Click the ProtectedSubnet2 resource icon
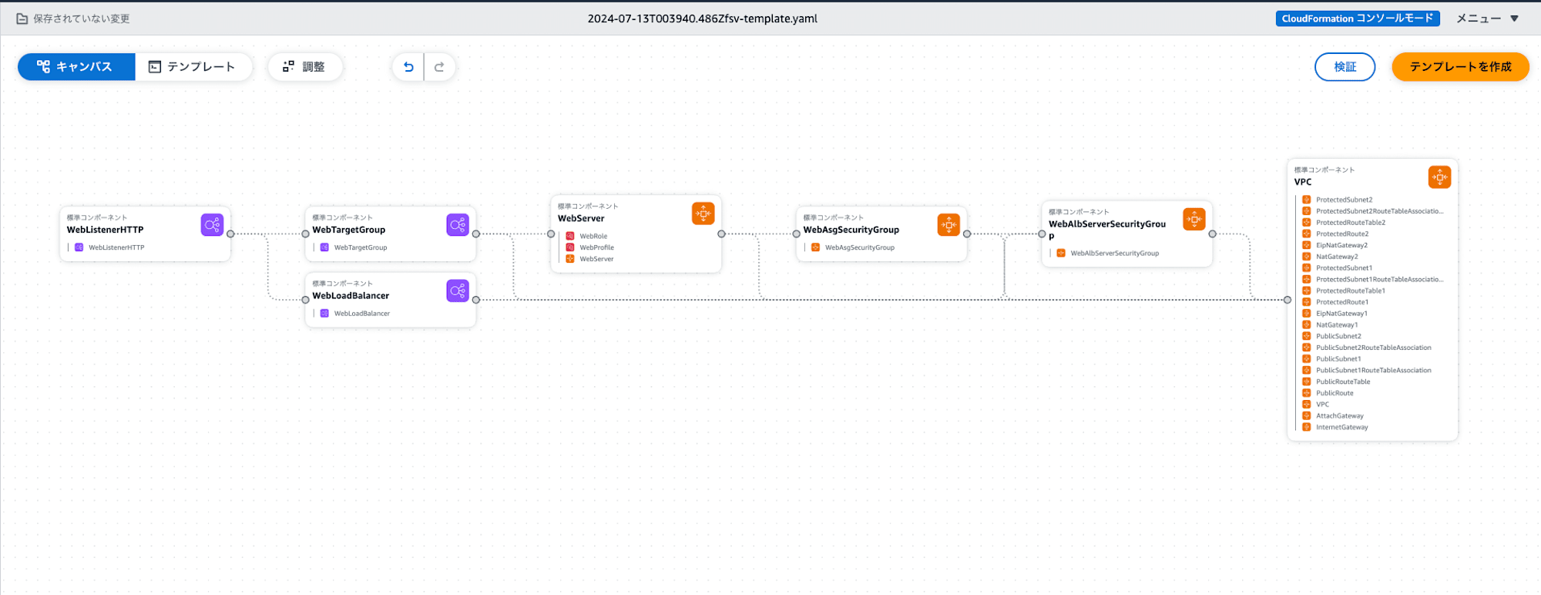The image size is (1541, 595). point(1307,200)
